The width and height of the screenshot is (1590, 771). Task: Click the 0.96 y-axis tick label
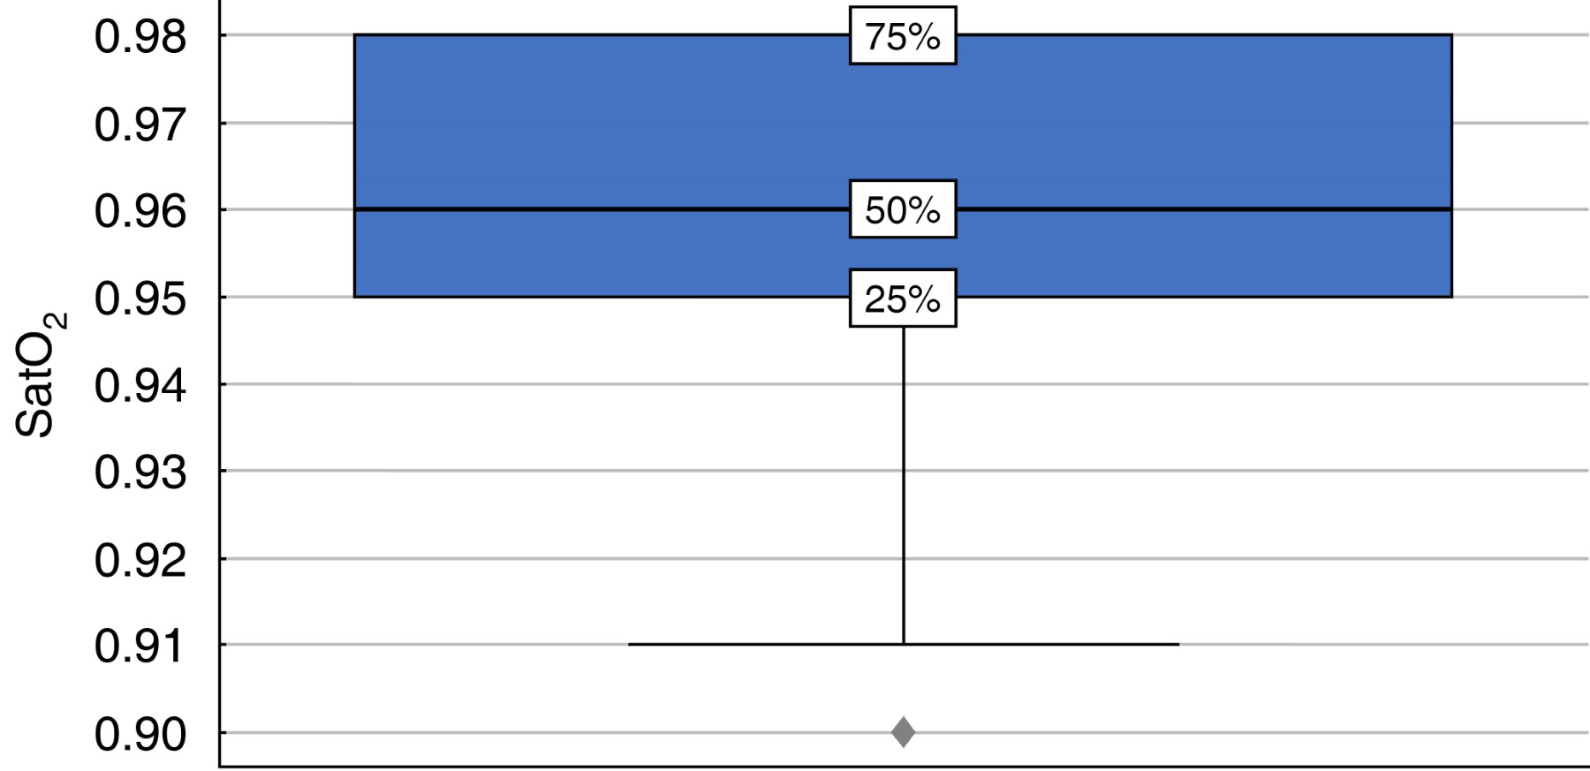pos(140,211)
